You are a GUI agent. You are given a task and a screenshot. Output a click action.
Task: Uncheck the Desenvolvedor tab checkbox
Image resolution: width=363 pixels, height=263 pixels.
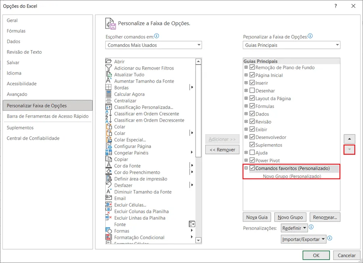coord(252,137)
